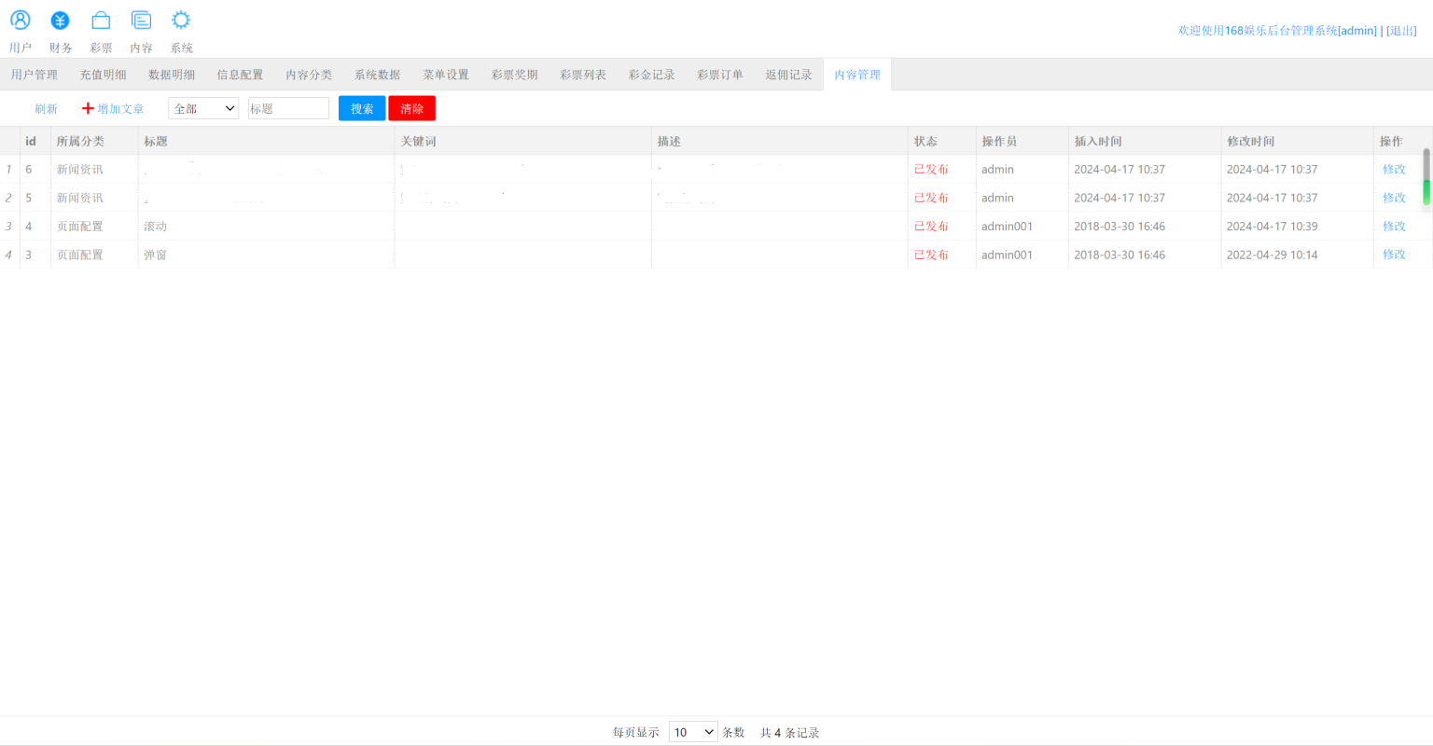
Task: Expand the 全部 category dropdown
Action: click(203, 109)
